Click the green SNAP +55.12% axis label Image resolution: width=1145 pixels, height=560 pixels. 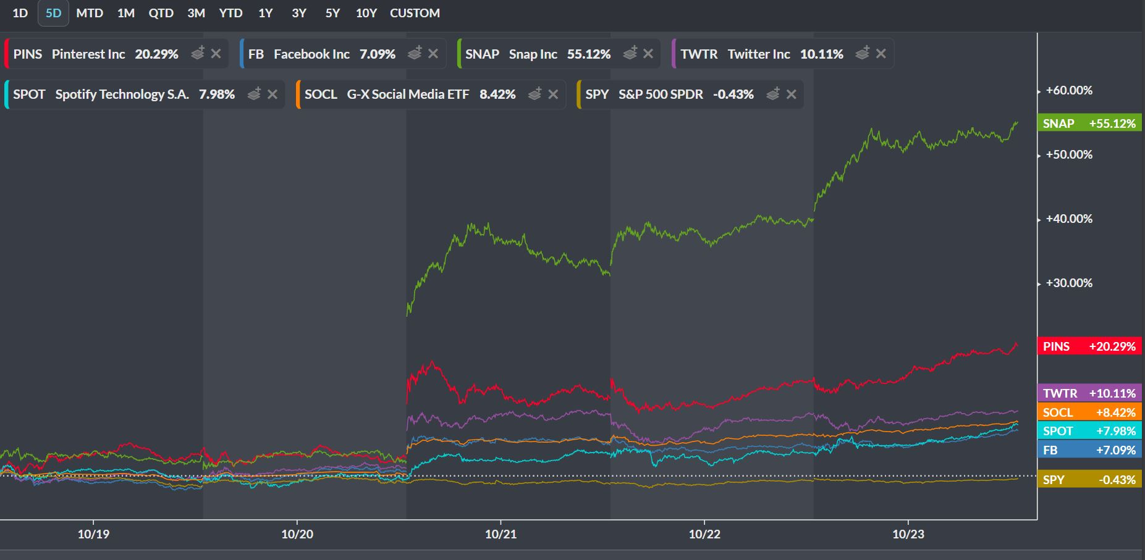pos(1089,123)
